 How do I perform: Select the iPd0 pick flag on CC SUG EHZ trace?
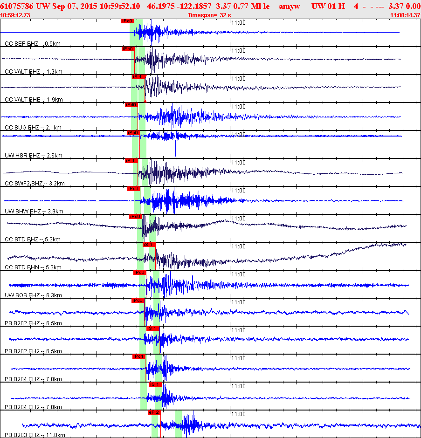pyautogui.click(x=131, y=105)
